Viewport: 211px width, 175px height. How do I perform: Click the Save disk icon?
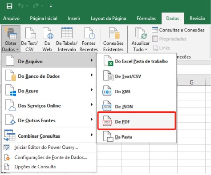(9, 6)
